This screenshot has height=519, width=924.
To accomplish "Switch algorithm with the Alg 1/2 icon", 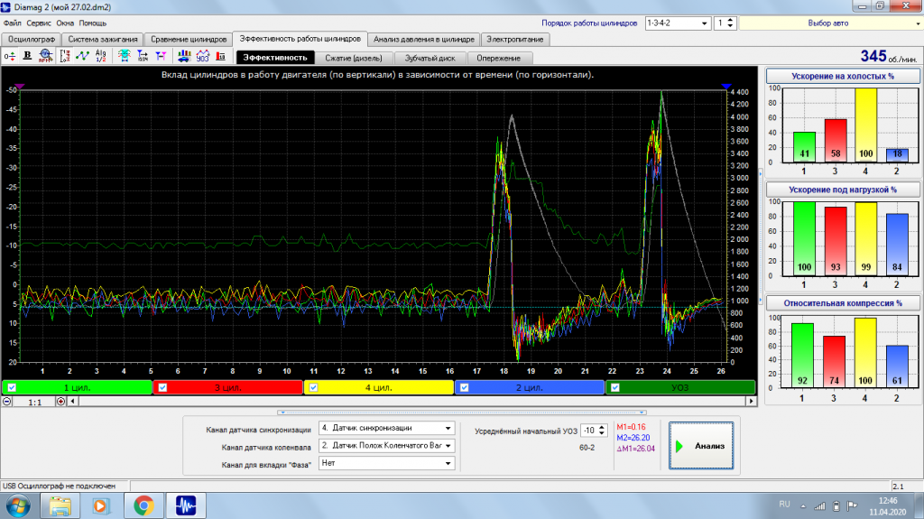I will point(101,56).
